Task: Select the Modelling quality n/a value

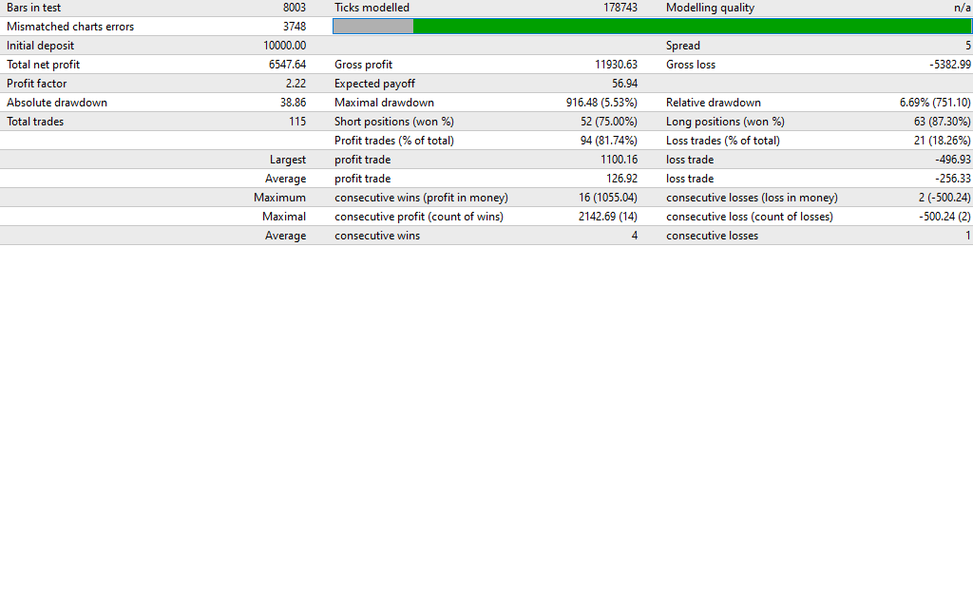Action: tap(962, 8)
